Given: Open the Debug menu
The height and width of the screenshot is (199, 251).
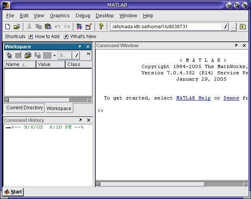Looking at the screenshot, I should tap(83, 16).
